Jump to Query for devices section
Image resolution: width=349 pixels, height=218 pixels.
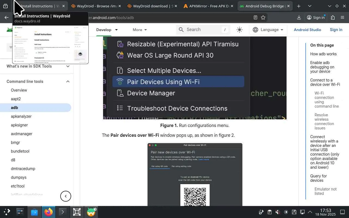[x=318, y=178]
